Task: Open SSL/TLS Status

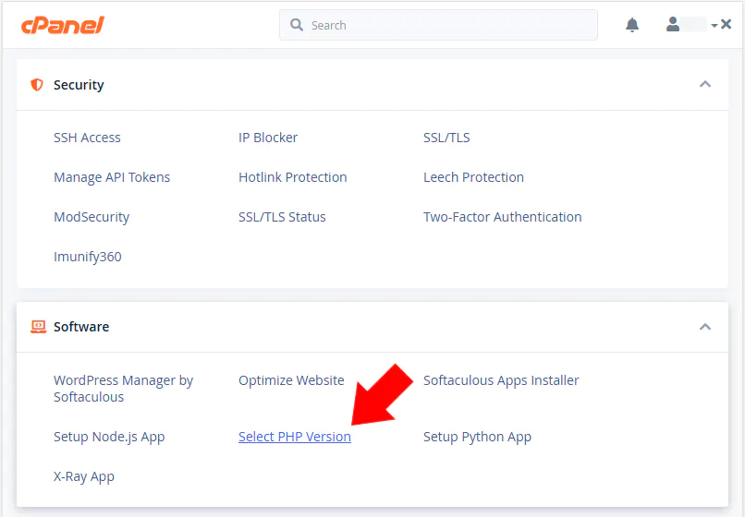Action: tap(282, 218)
